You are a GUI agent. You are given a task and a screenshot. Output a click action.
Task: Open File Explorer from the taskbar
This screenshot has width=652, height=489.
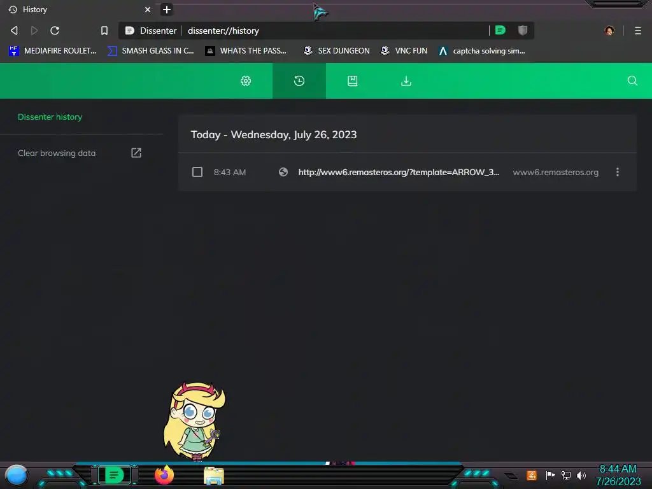214,476
